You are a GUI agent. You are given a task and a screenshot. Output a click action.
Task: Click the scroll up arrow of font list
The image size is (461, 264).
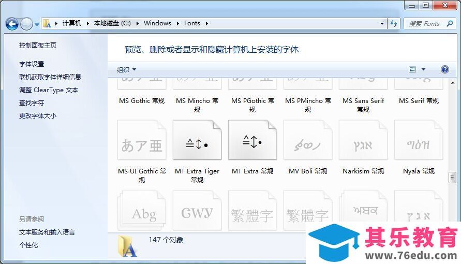[x=453, y=83]
